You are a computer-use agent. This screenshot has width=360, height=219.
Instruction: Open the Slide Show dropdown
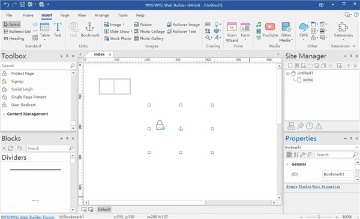131,31
